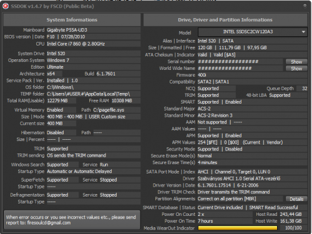The image size is (312, 234).
Task: Show the hidden World Wide Name
Action: click(296, 69)
